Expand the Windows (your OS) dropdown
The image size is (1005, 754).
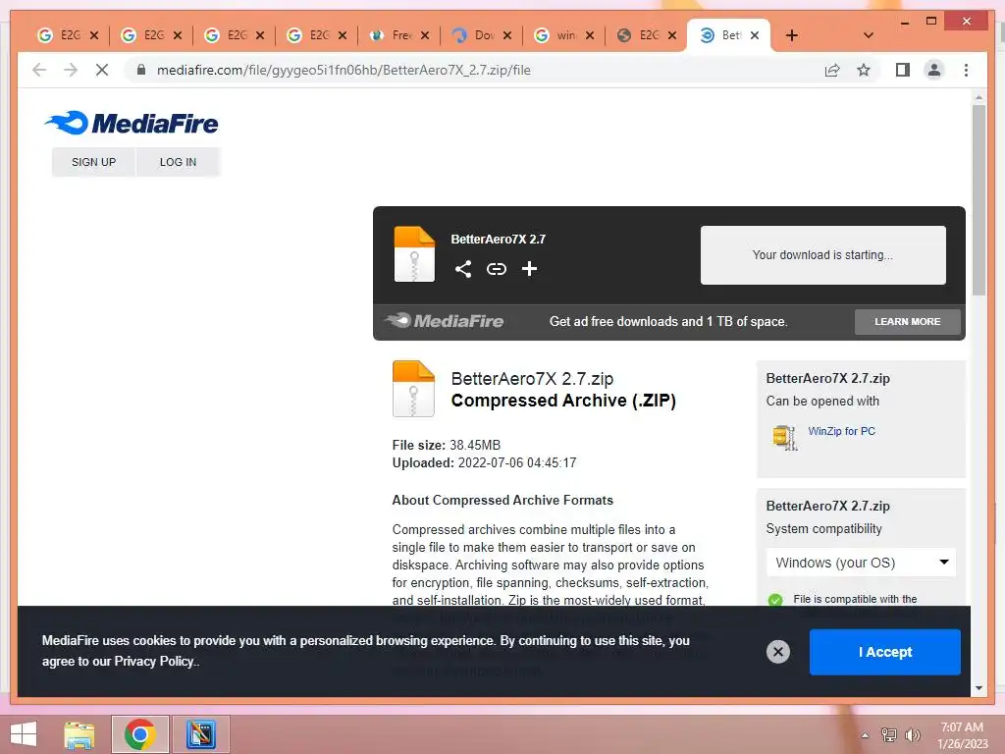click(861, 563)
